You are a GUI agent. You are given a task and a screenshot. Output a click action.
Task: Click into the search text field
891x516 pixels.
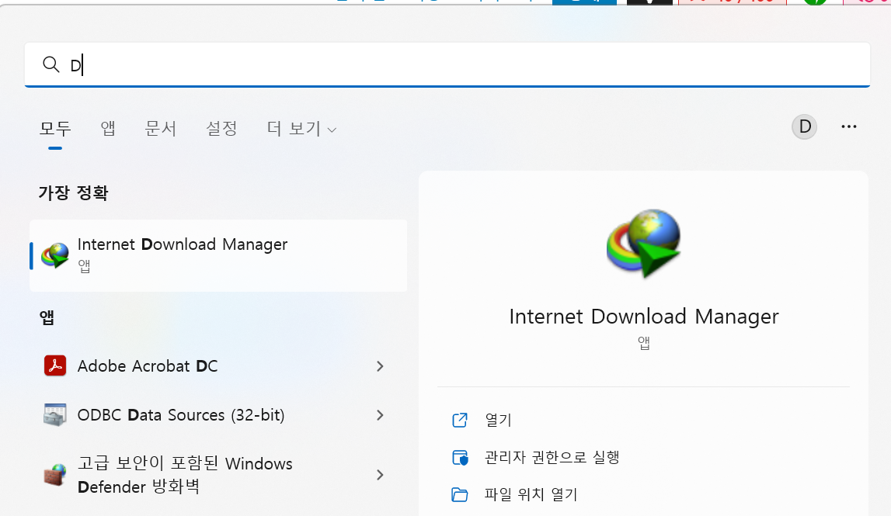click(x=447, y=64)
